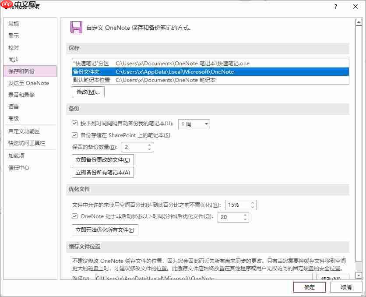This screenshot has height=297, width=366.
Task: Click the 15% unused space field
Action: (x=238, y=205)
